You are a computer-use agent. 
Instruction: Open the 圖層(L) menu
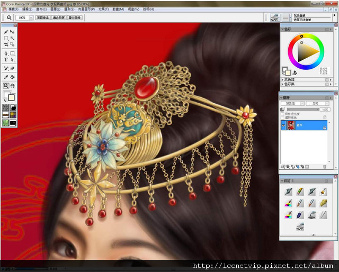click(55, 10)
